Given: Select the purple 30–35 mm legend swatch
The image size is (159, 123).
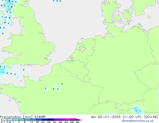Looking at the screenshot, I should (x=56, y=120).
